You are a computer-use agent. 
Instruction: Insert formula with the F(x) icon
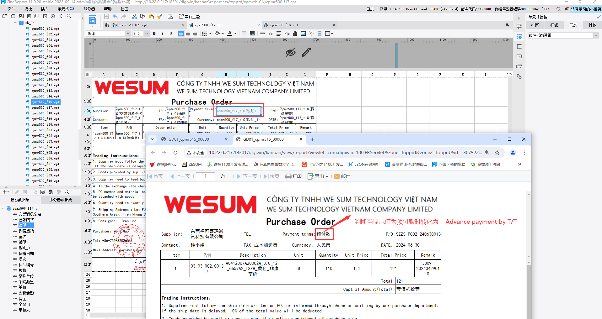tap(287, 34)
